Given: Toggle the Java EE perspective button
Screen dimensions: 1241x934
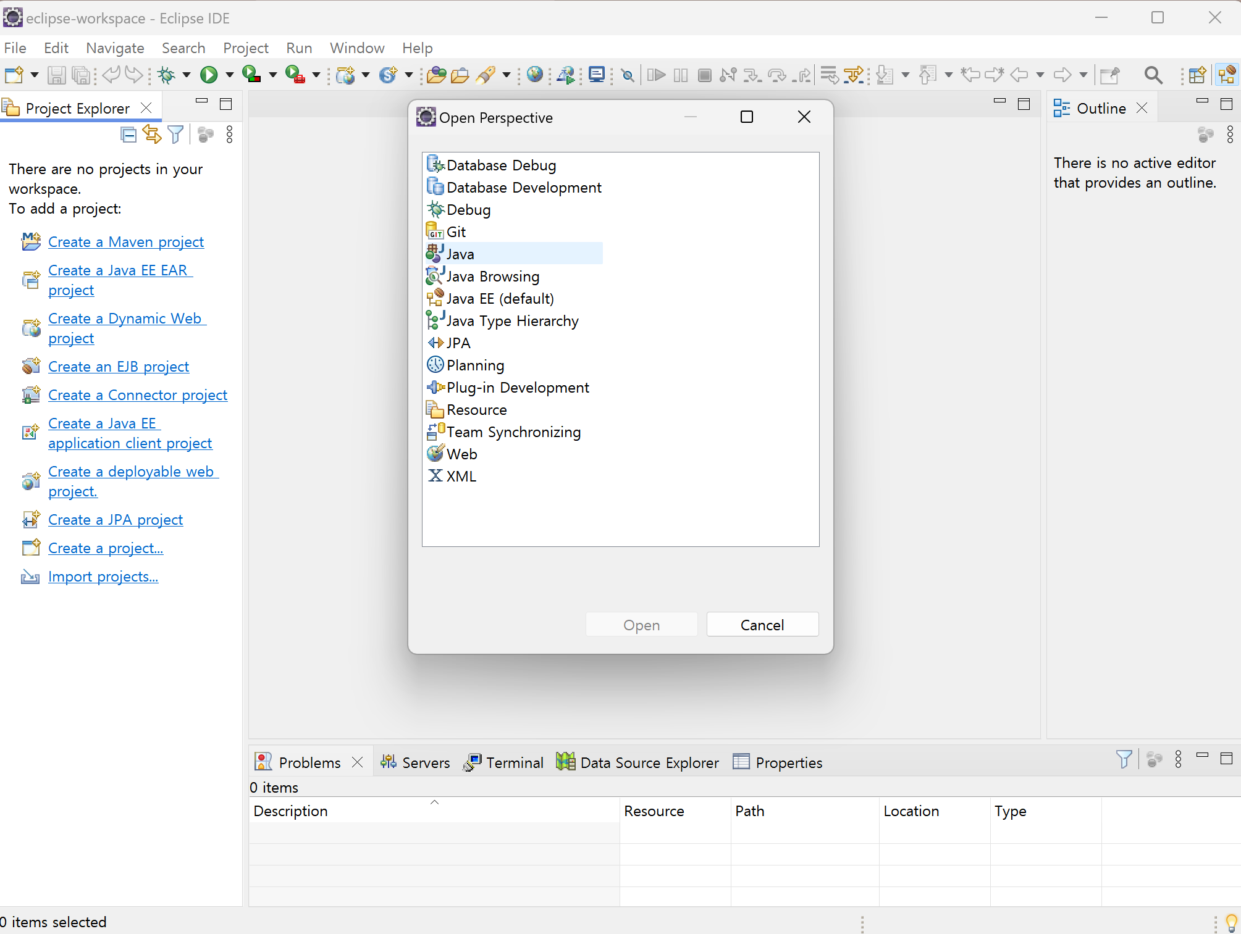Looking at the screenshot, I should (1227, 75).
